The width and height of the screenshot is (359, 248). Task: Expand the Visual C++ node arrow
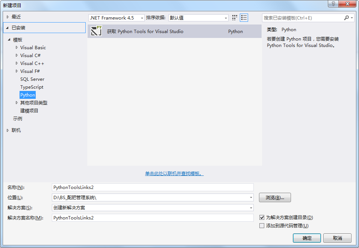tap(17, 63)
